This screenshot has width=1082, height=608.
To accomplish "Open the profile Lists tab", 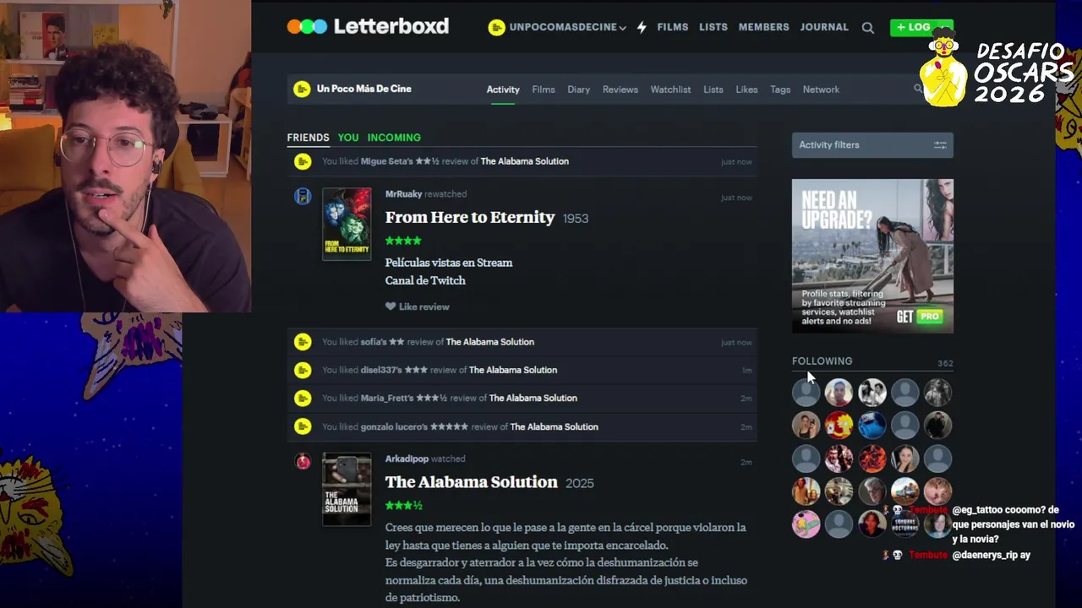I will point(713,90).
